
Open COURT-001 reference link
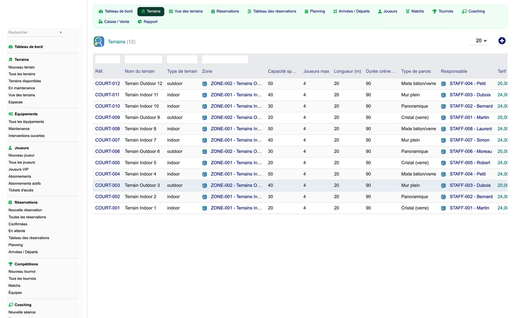click(108, 208)
